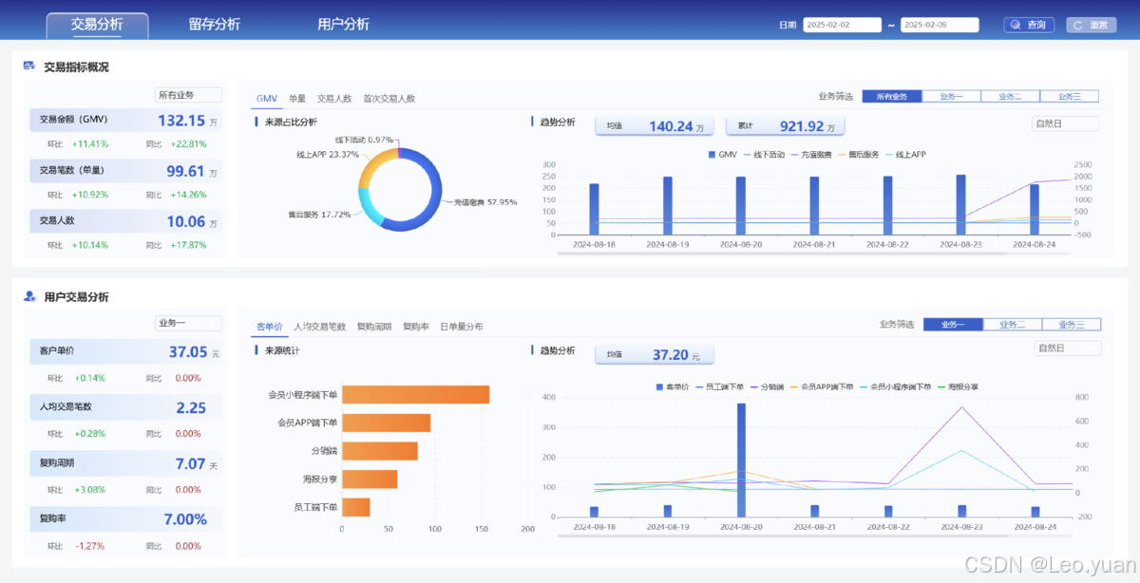
Task: Choose 业务三 in the lower business filter
Action: click(x=1072, y=324)
